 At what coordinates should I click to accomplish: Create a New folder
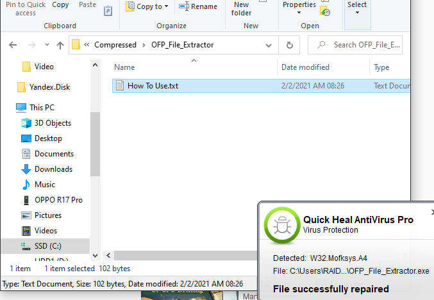[x=241, y=8]
